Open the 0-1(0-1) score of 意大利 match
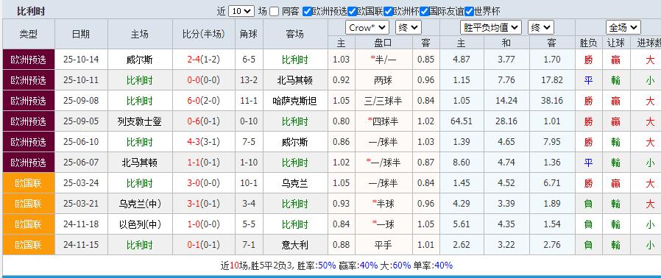This screenshot has height=278, width=661. click(x=204, y=245)
